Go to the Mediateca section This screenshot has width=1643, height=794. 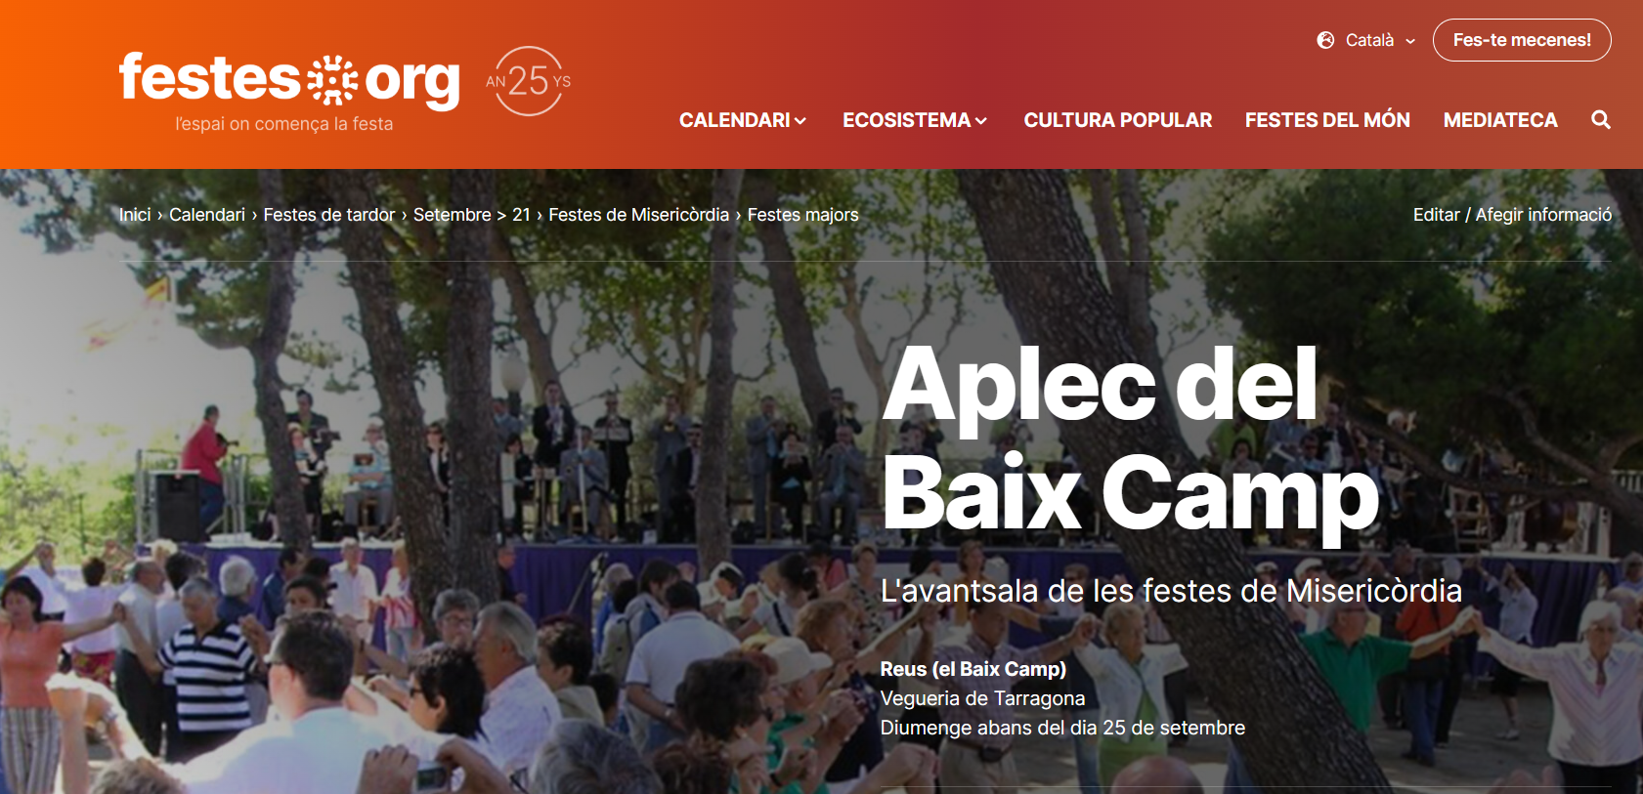pos(1500,120)
